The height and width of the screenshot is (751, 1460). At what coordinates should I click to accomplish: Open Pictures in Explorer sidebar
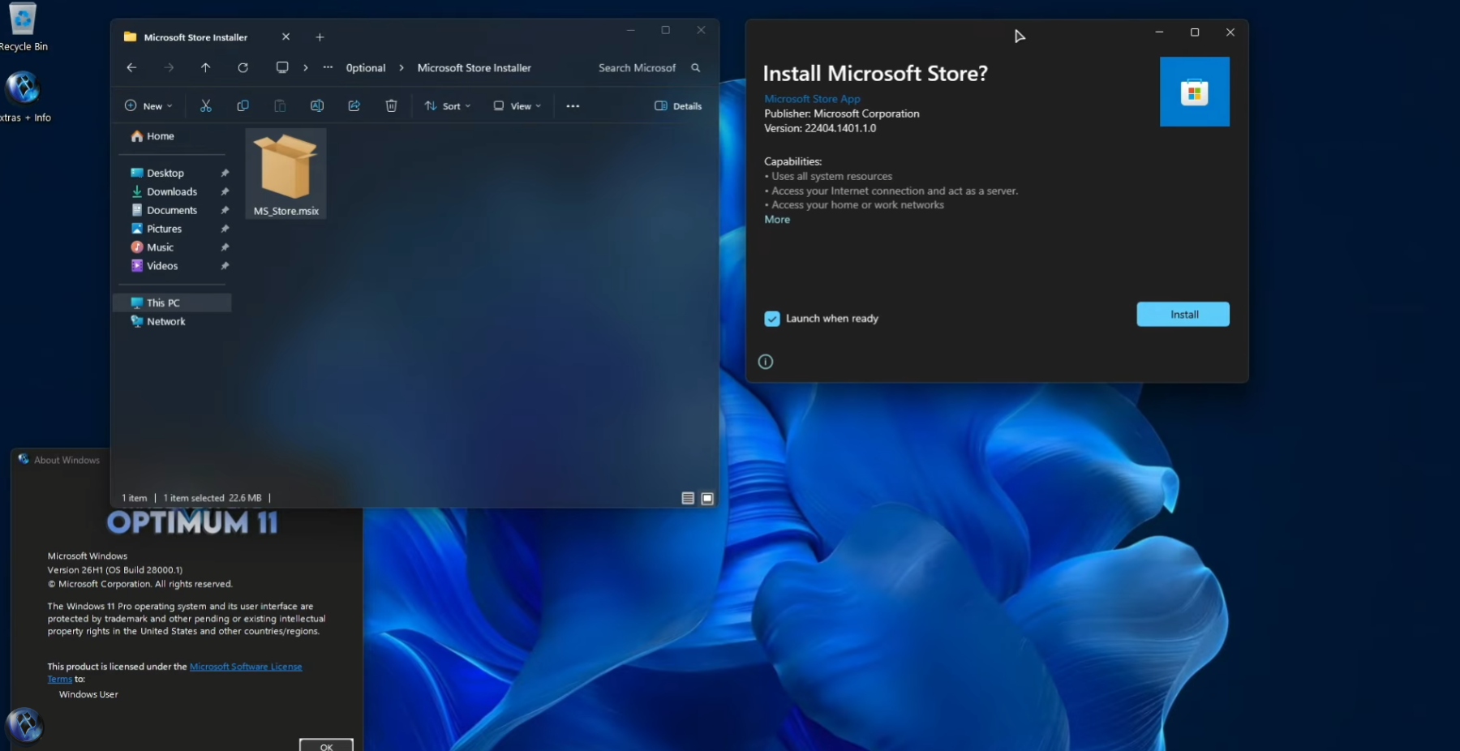pyautogui.click(x=165, y=230)
